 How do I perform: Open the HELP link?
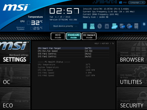[96, 44]
